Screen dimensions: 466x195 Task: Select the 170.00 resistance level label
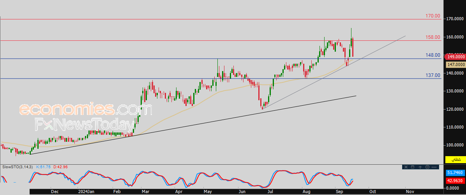[x=433, y=16]
